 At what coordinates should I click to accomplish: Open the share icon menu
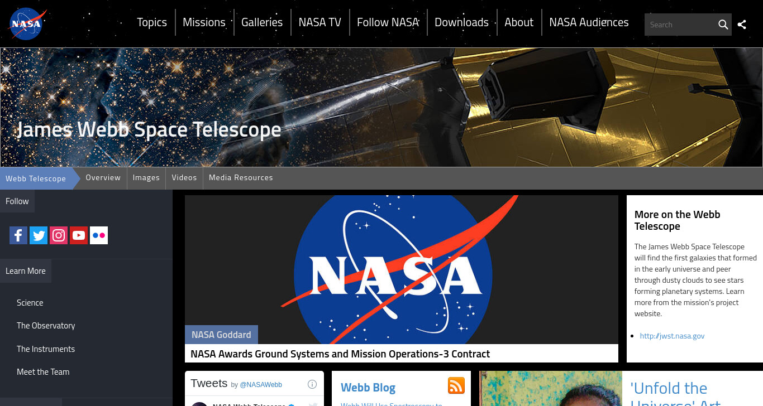742,25
